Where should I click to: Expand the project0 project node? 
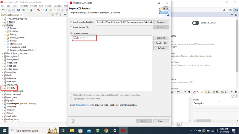(x=2, y=88)
